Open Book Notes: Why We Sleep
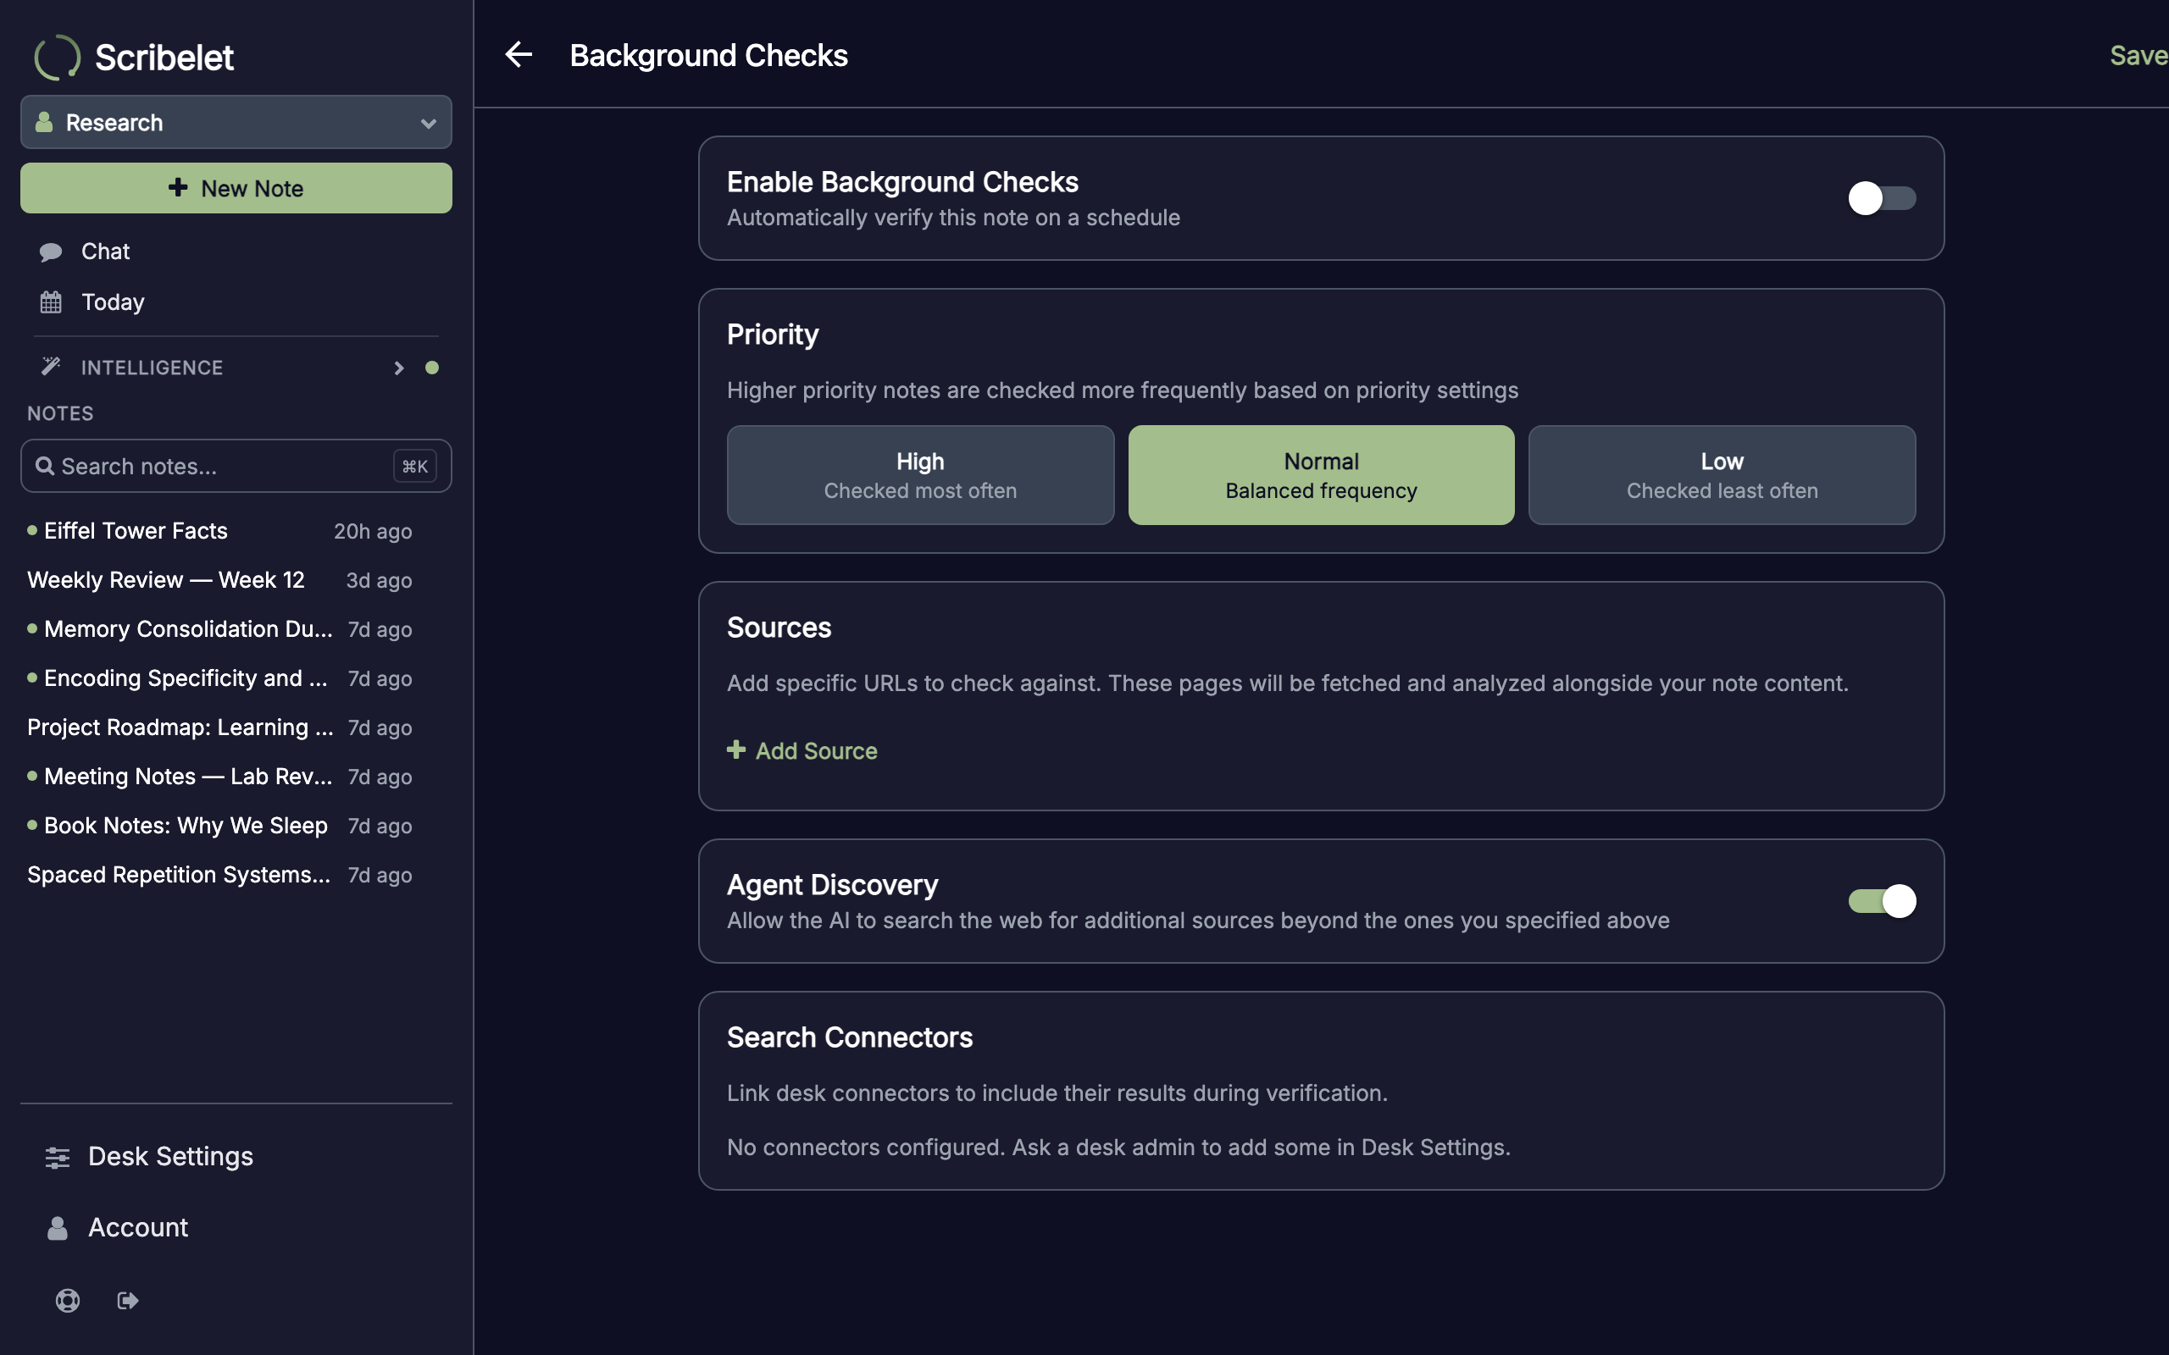 pos(219,826)
